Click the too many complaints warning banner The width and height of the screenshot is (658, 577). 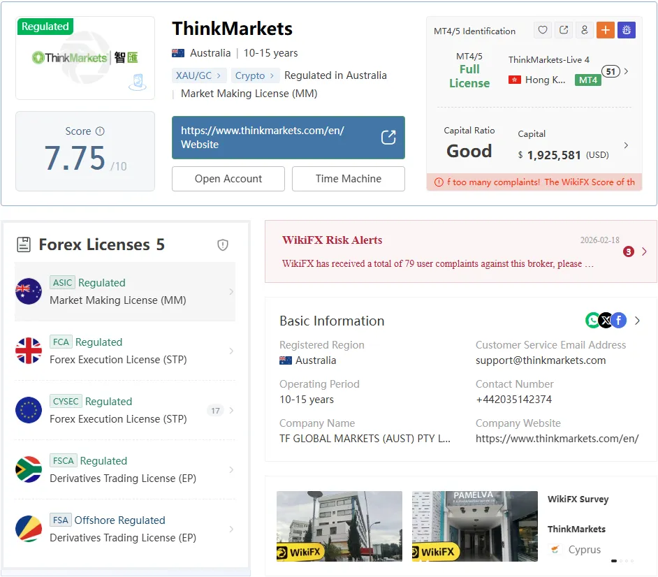tap(534, 182)
